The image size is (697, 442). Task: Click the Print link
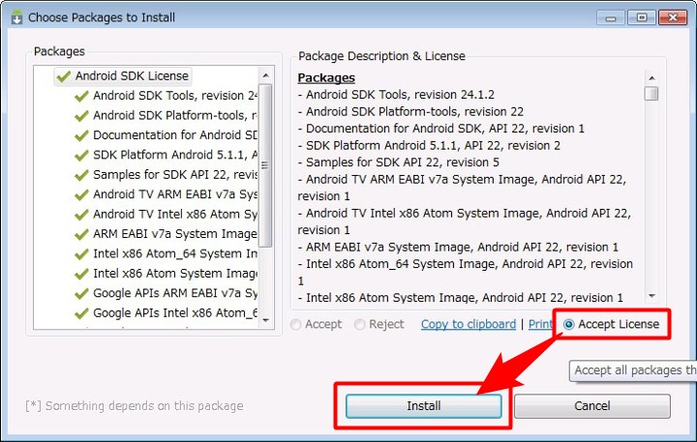coord(540,324)
